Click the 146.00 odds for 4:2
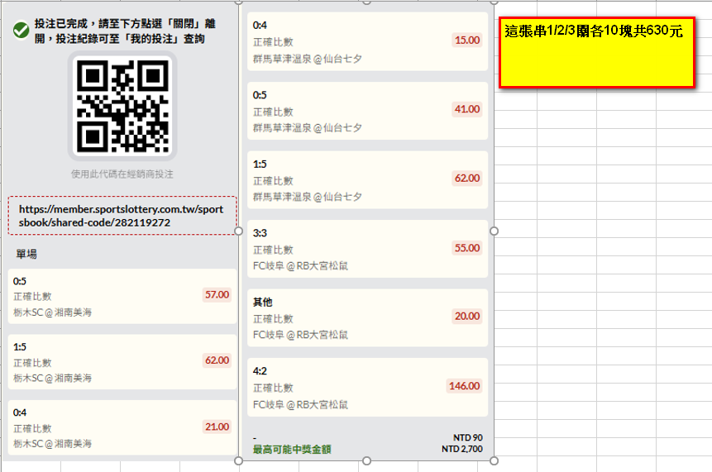This screenshot has width=712, height=472. coord(464,385)
